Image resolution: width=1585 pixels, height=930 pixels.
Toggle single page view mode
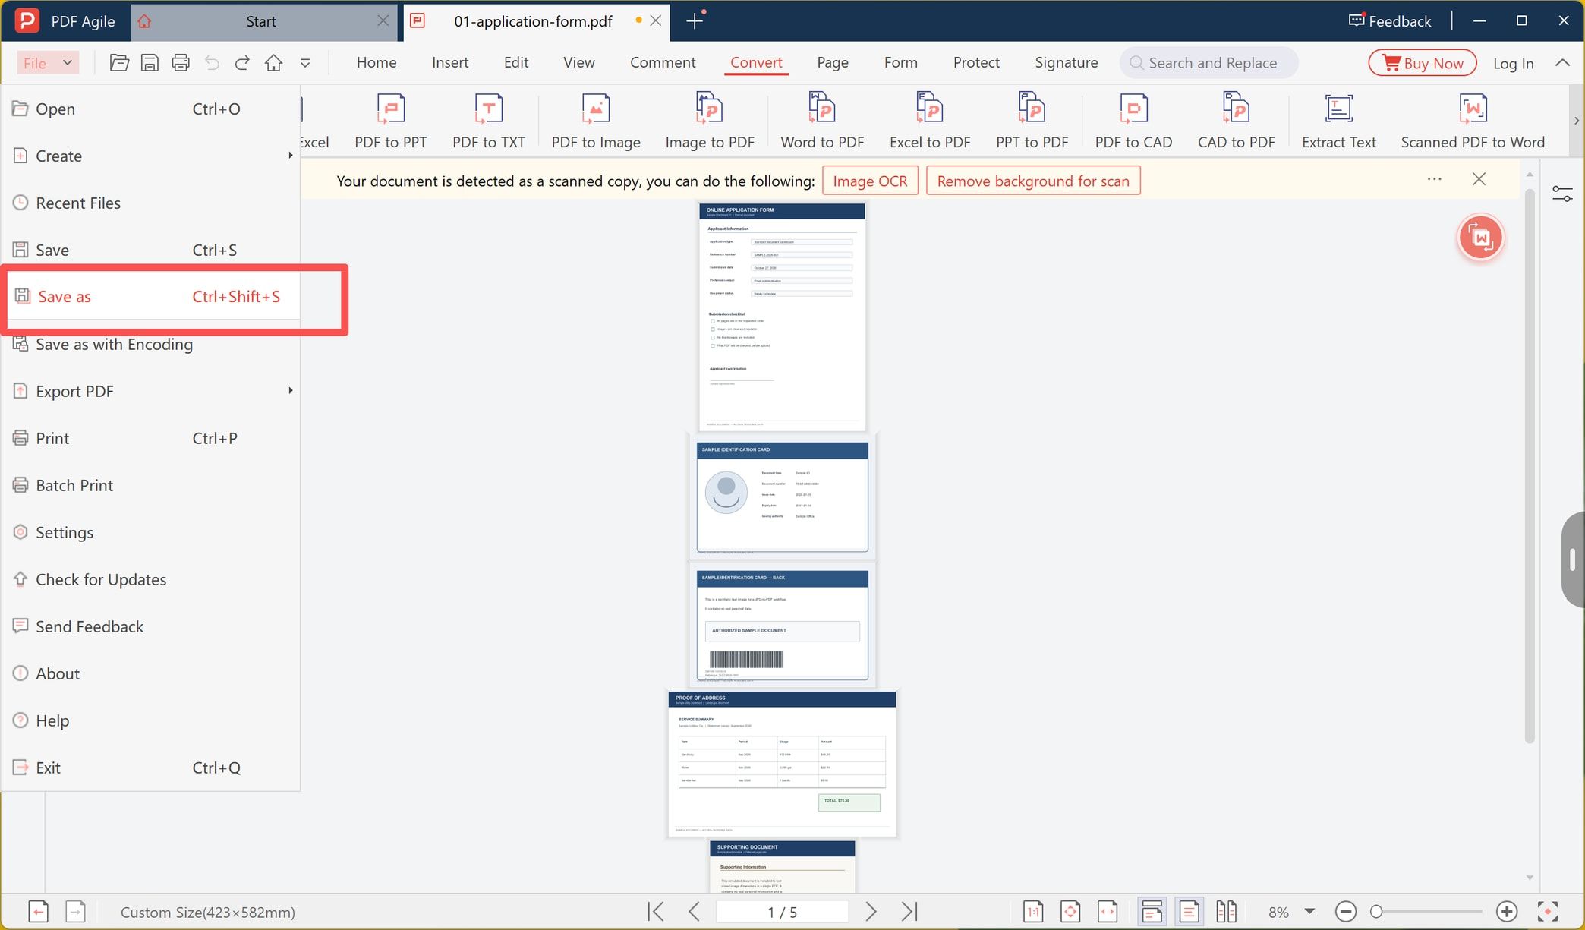1189,911
